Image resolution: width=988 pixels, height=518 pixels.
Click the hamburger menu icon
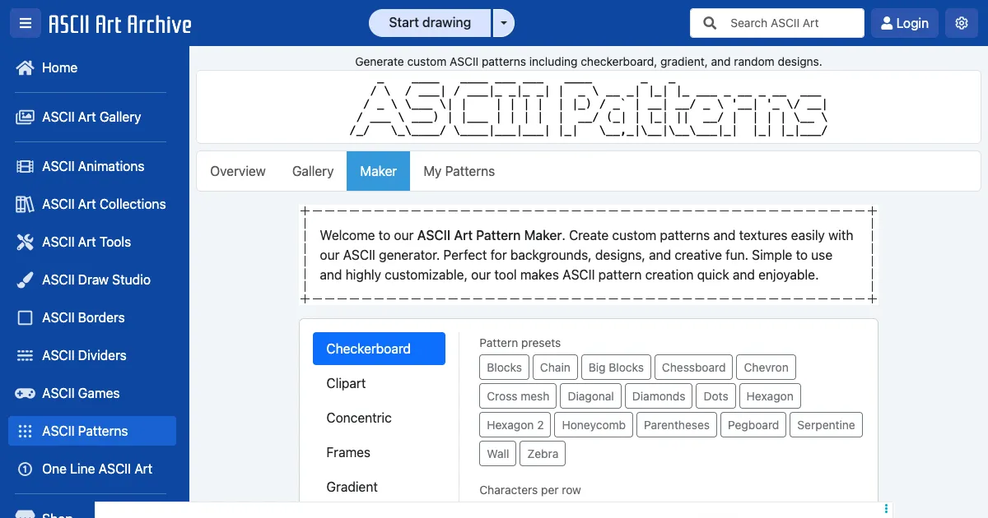[25, 23]
